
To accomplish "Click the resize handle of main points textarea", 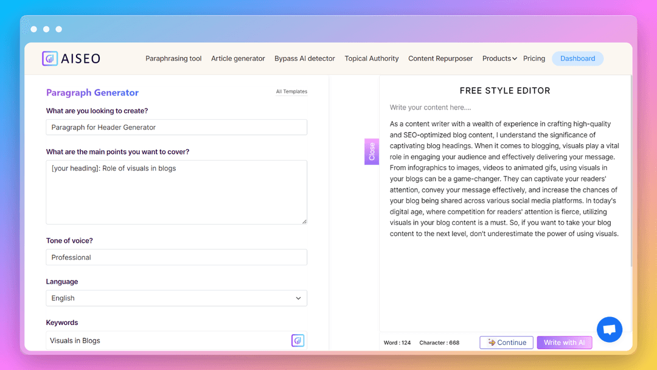I will point(305,222).
